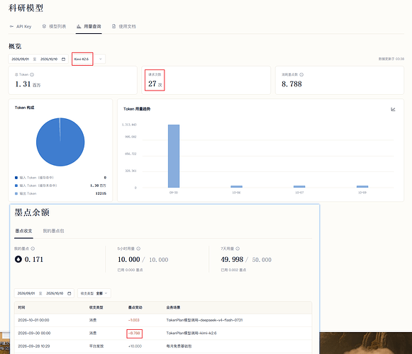The width and height of the screenshot is (412, 354).
Task: Click the 时间 column header
Action: coord(21,307)
